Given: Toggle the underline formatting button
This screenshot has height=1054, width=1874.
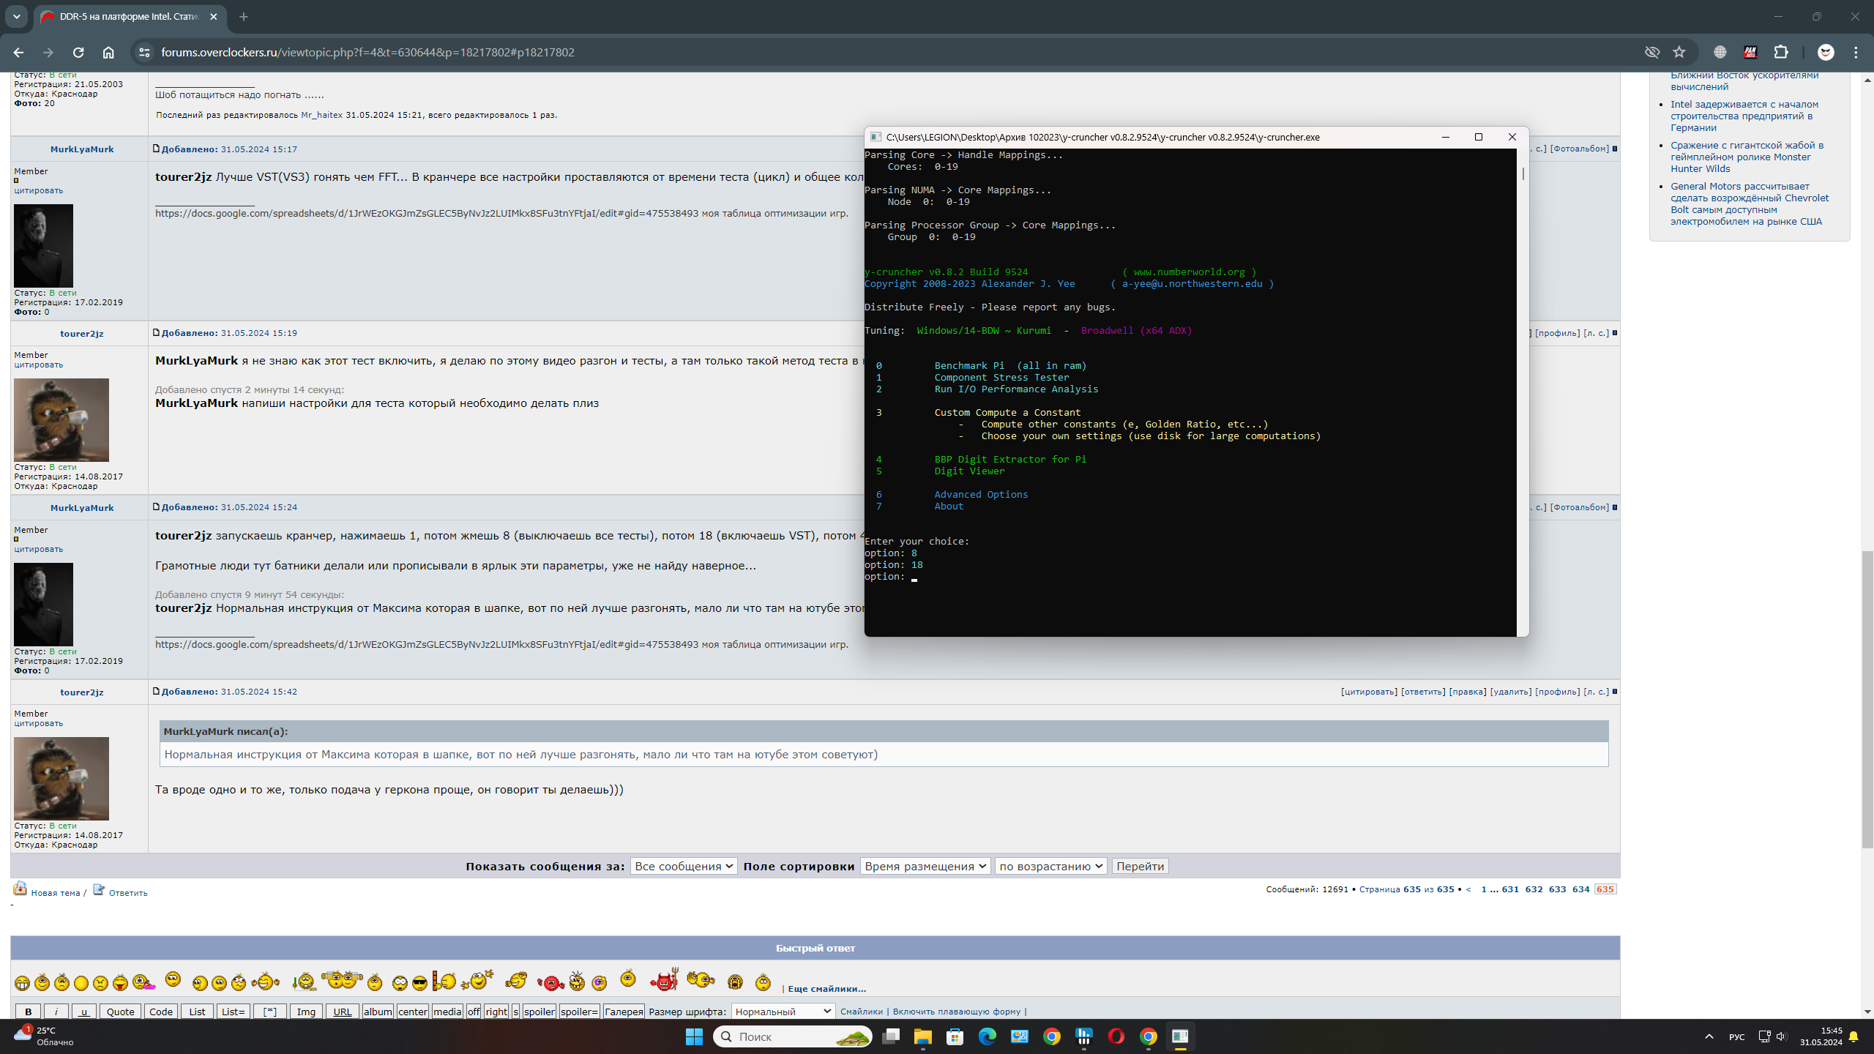Looking at the screenshot, I should click(x=83, y=1012).
